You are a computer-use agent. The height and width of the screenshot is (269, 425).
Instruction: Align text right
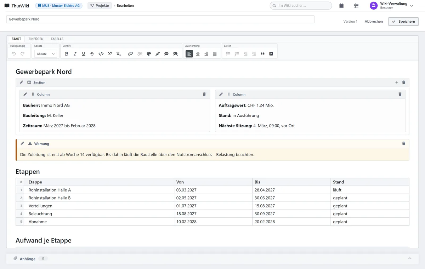pos(206,54)
